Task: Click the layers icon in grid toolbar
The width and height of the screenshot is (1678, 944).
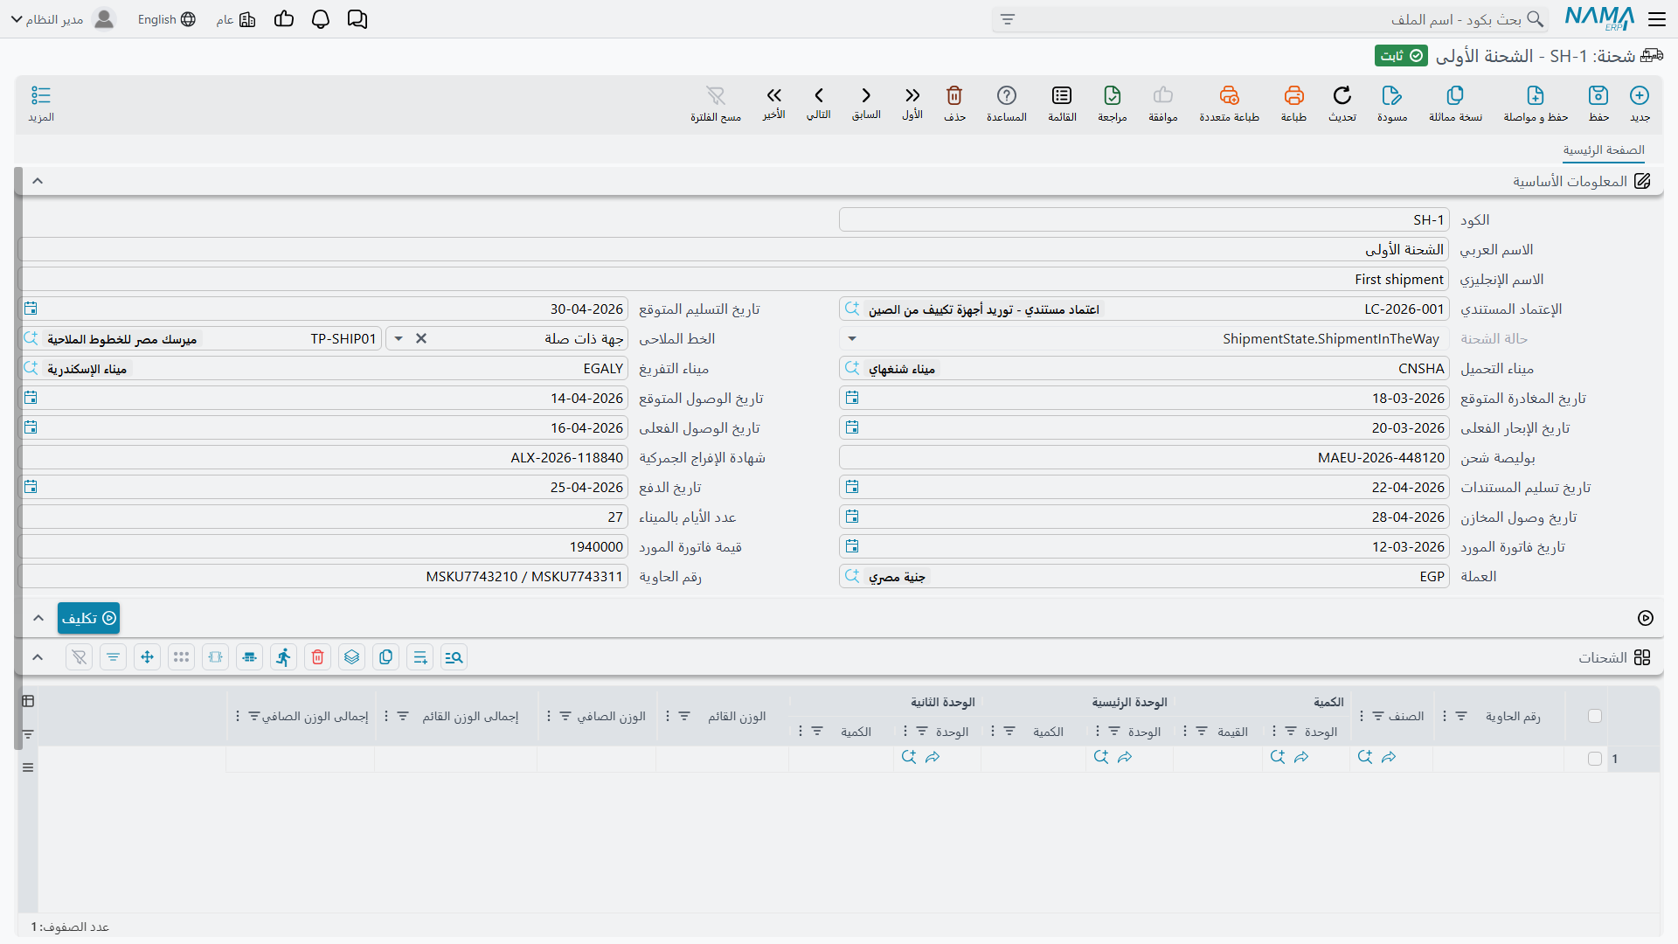Action: 351,657
